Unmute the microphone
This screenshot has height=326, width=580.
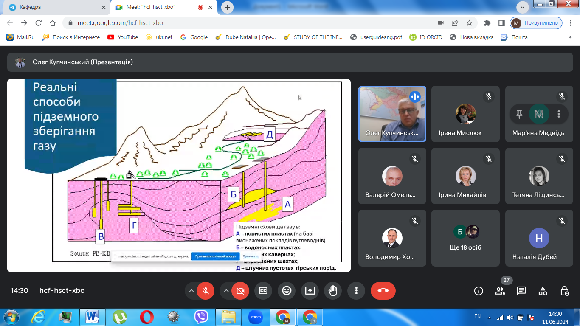tap(206, 291)
